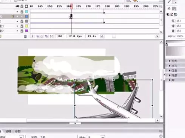Toggle outline mode of the purple layer
Image resolution: width=185 pixels, height=138 pixels.
click(x=26, y=31)
